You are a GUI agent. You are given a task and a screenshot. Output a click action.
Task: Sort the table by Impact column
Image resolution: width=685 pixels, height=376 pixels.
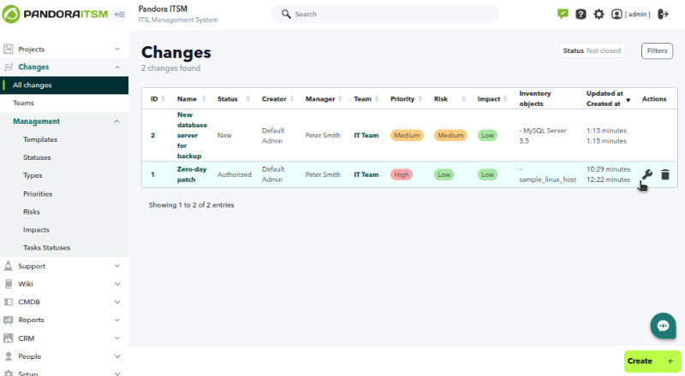point(492,99)
